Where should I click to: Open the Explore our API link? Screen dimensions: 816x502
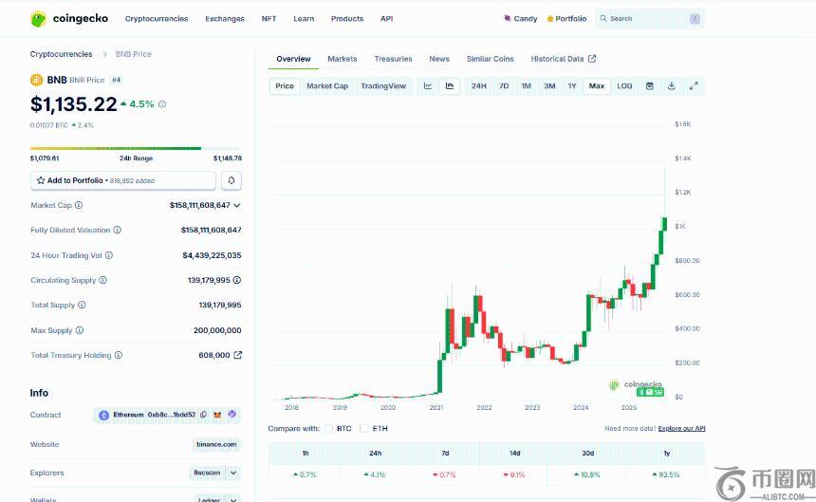click(681, 429)
